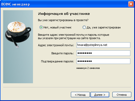This screenshot has width=135, height=101.
Task: Click the "Введите пароль:" label
Action: click(63, 53)
